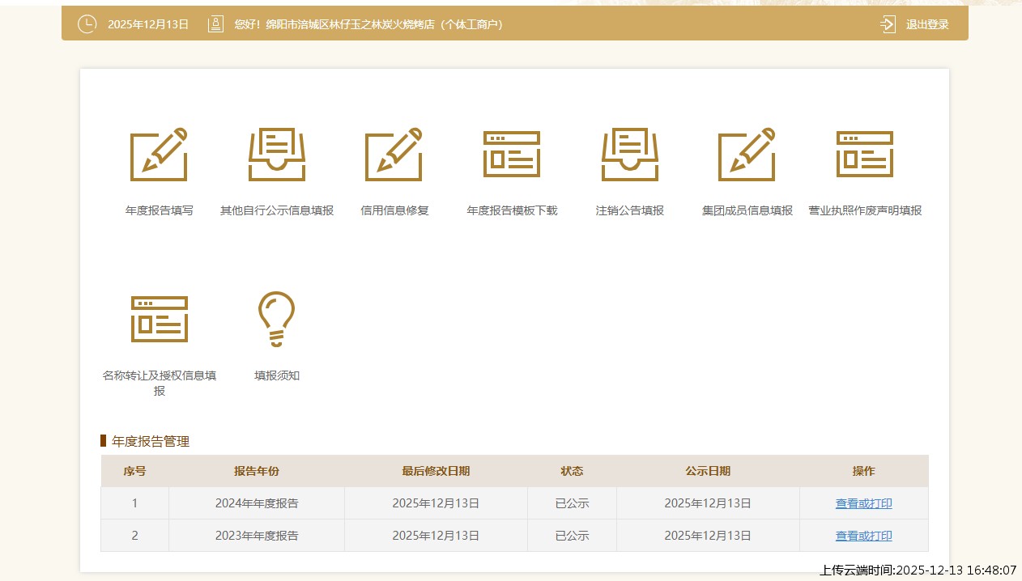Click the 报告年份 column header

257,471
